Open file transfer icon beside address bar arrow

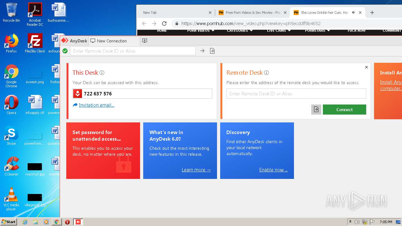click(x=212, y=51)
